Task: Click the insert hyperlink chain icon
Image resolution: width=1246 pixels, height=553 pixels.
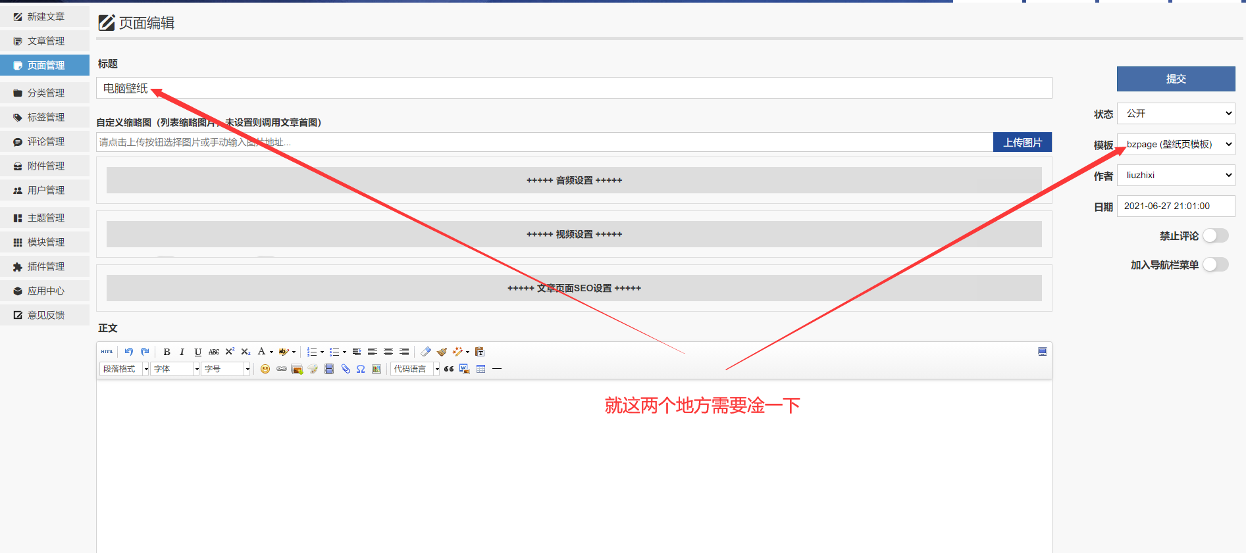Action: [282, 369]
